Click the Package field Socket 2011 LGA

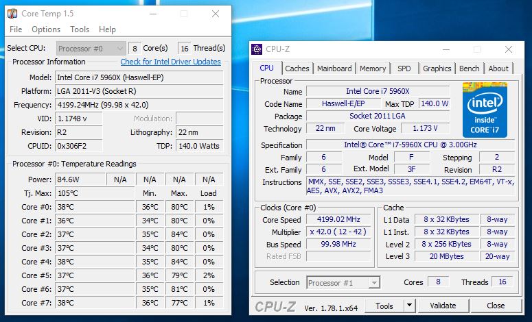coord(378,116)
